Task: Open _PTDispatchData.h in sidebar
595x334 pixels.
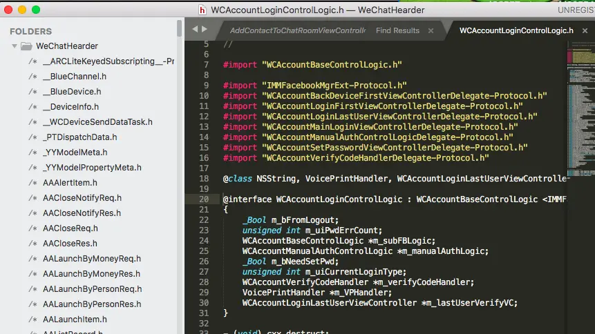Action: pos(79,137)
